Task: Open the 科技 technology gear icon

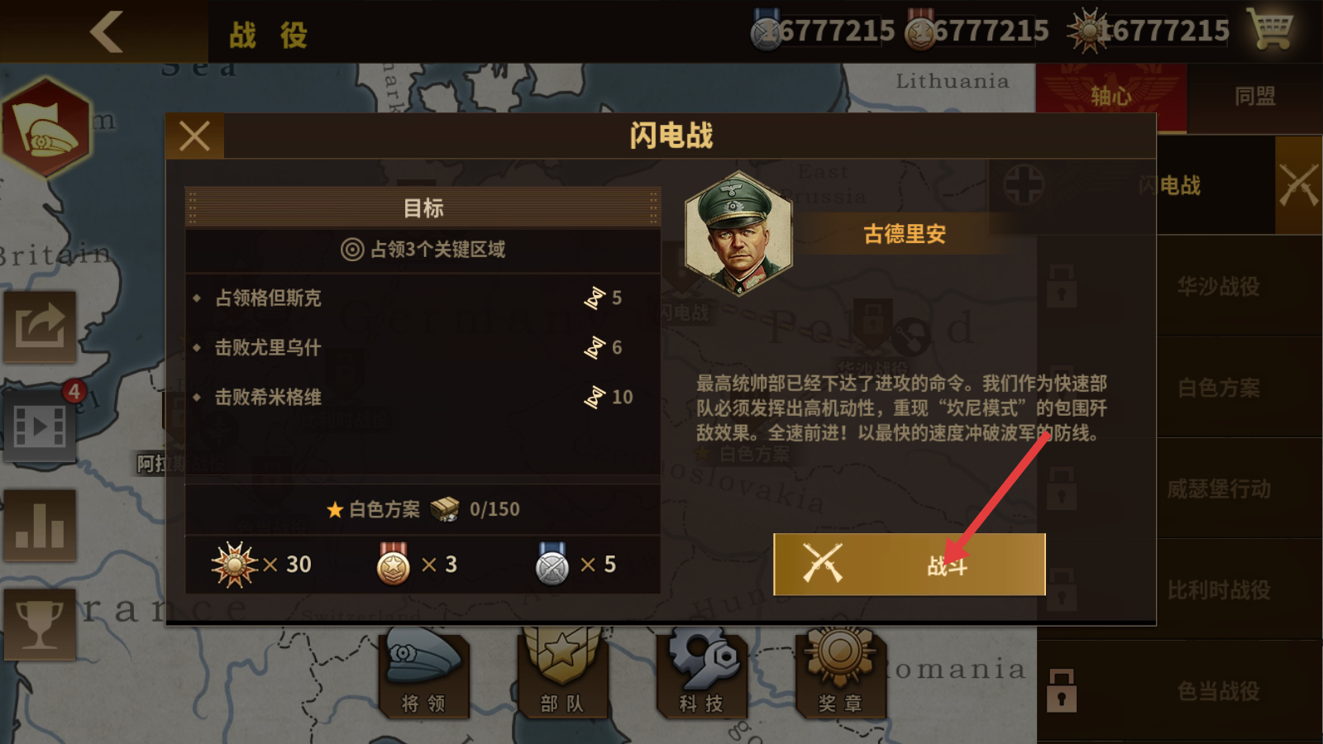Action: point(701,671)
